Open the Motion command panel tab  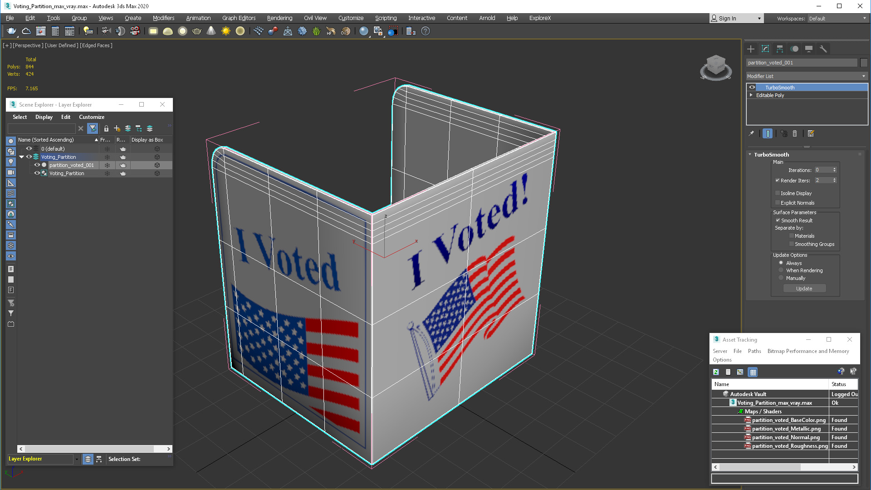[x=794, y=49]
